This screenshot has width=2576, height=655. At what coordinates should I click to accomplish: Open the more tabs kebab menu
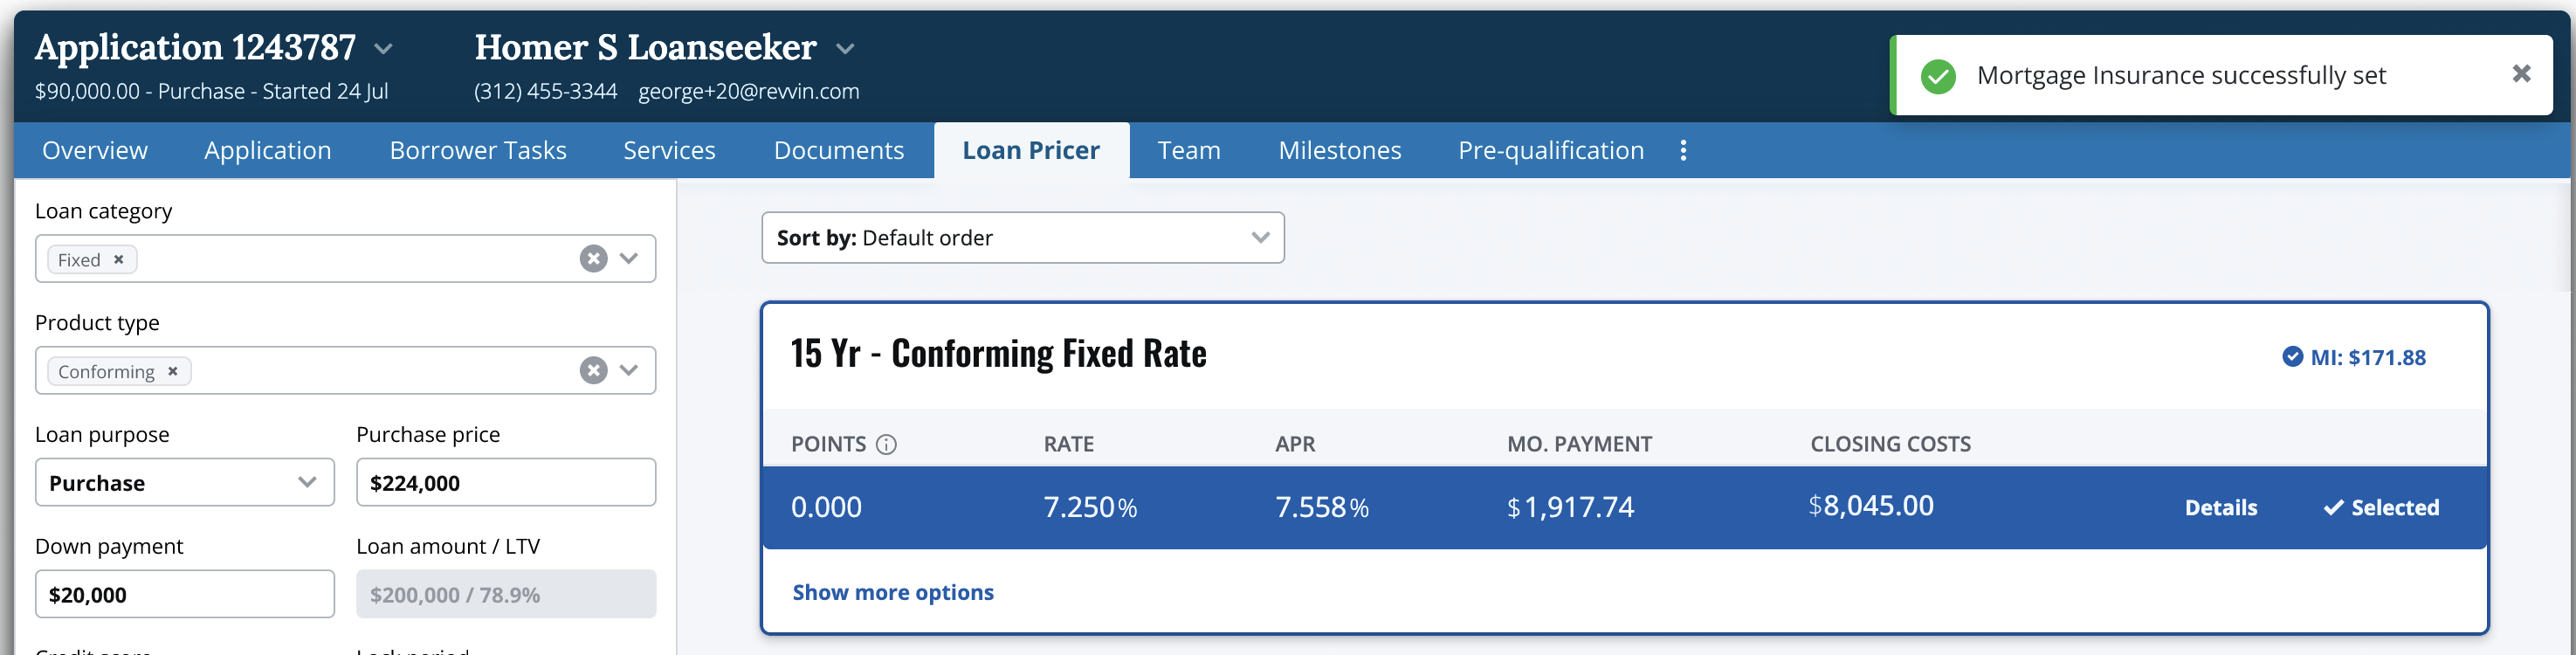(x=1683, y=150)
